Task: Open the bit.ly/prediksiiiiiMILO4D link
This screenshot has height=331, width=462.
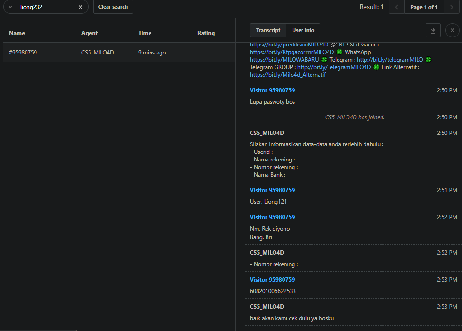Action: coord(289,45)
